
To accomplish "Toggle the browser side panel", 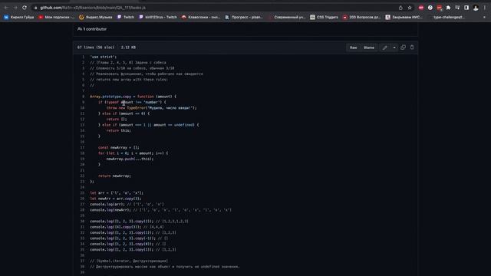I will [466, 8].
